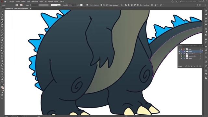Click the Editar degradado button
Viewport: 208px width, 117px height.
tap(113, 5)
